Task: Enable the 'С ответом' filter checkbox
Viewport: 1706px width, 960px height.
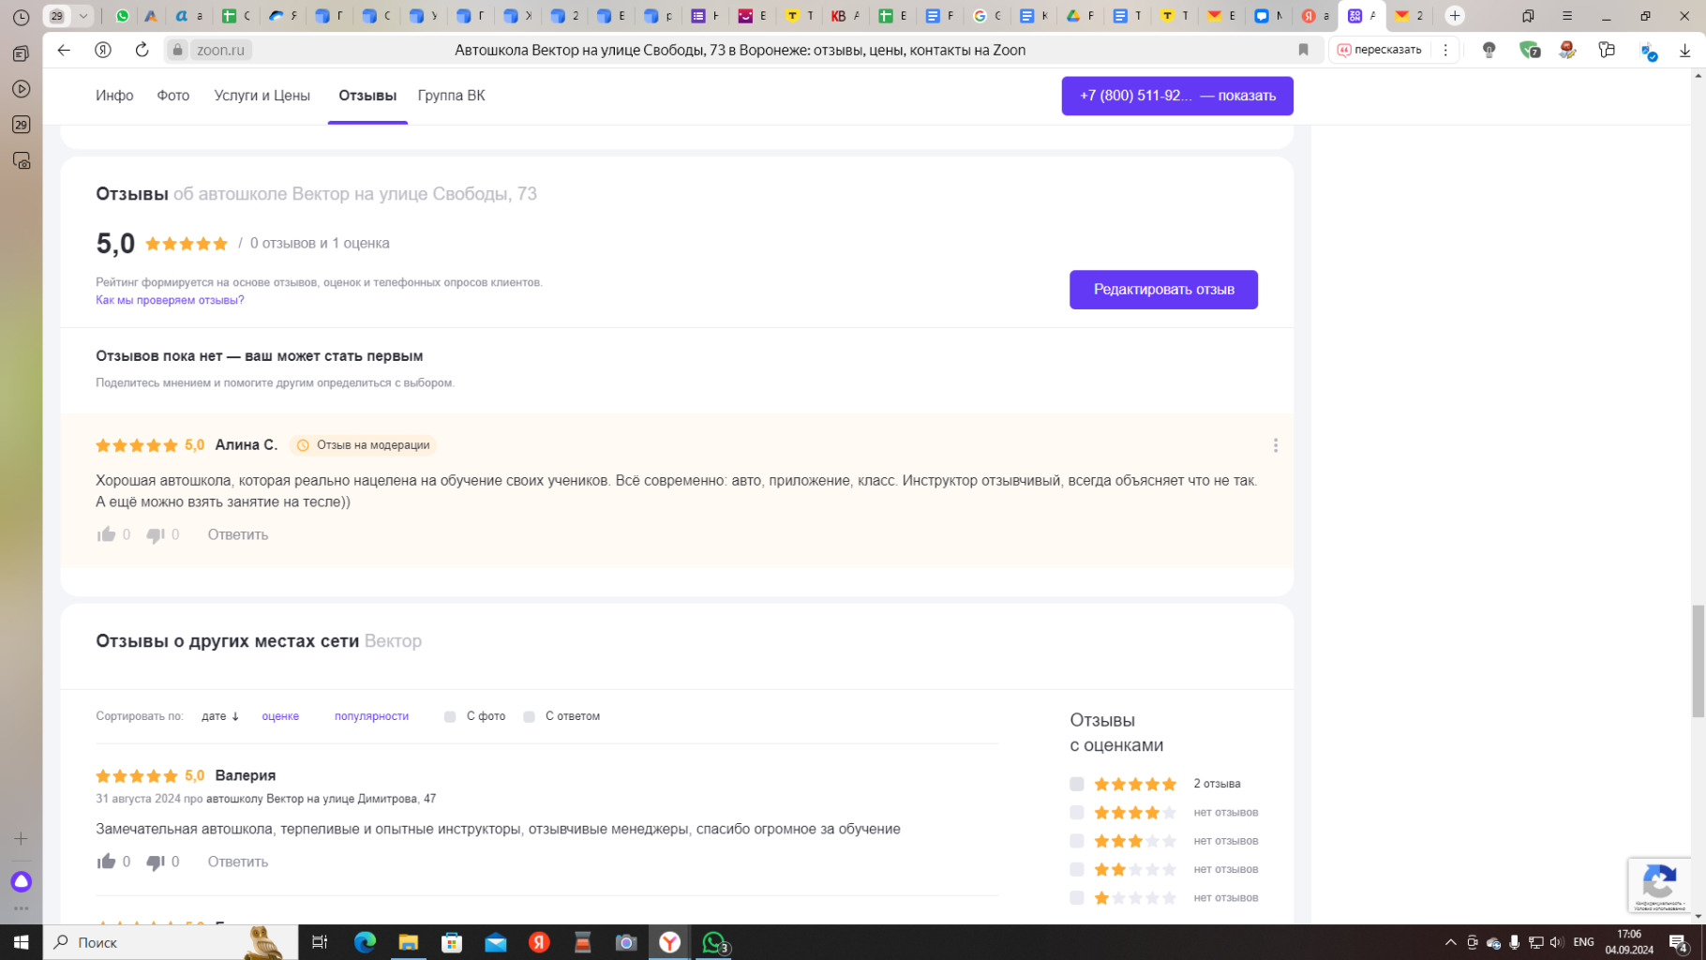Action: [529, 716]
